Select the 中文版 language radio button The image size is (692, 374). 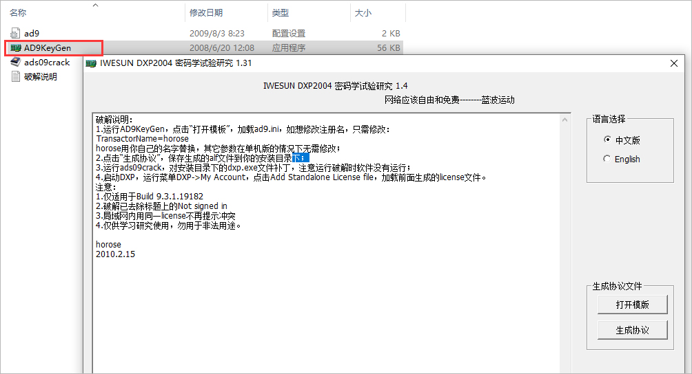coord(607,140)
